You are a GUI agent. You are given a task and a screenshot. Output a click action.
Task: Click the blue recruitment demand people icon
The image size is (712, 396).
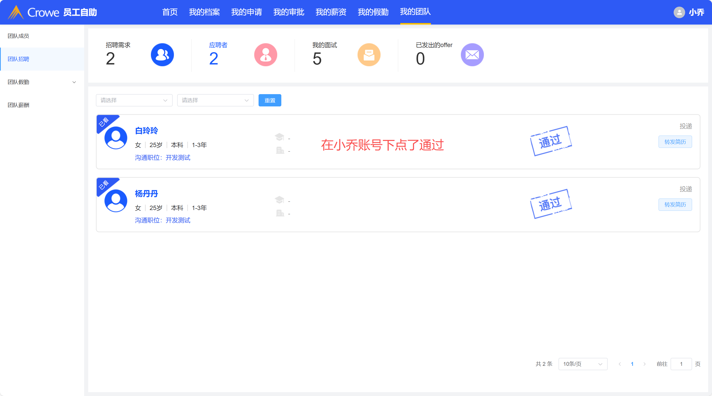(x=162, y=55)
